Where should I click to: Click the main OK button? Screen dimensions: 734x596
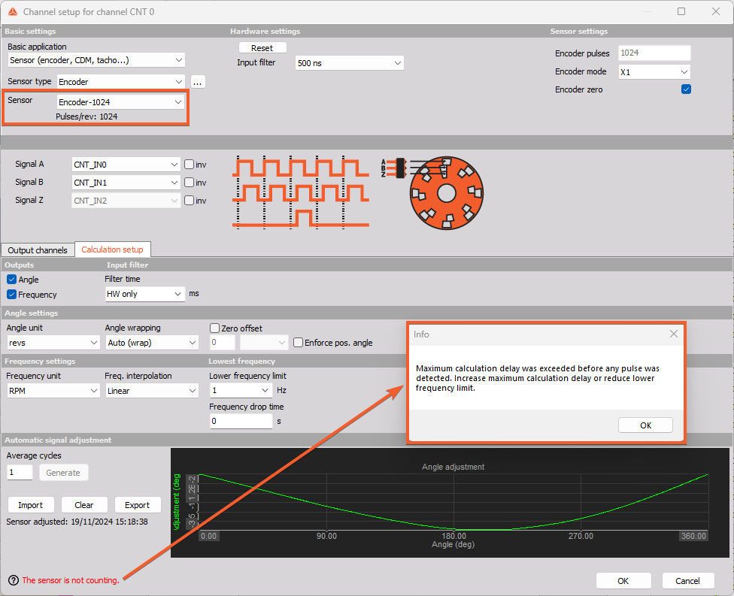pyautogui.click(x=623, y=580)
